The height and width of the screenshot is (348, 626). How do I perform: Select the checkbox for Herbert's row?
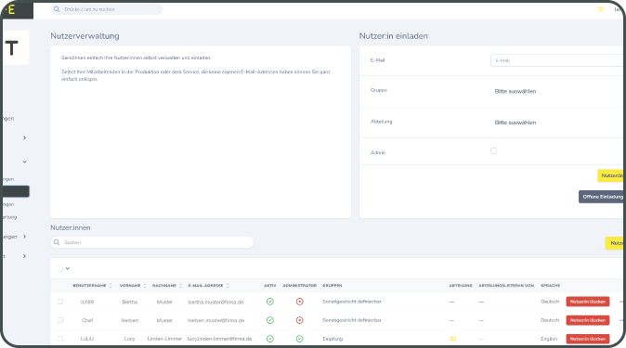(59, 320)
